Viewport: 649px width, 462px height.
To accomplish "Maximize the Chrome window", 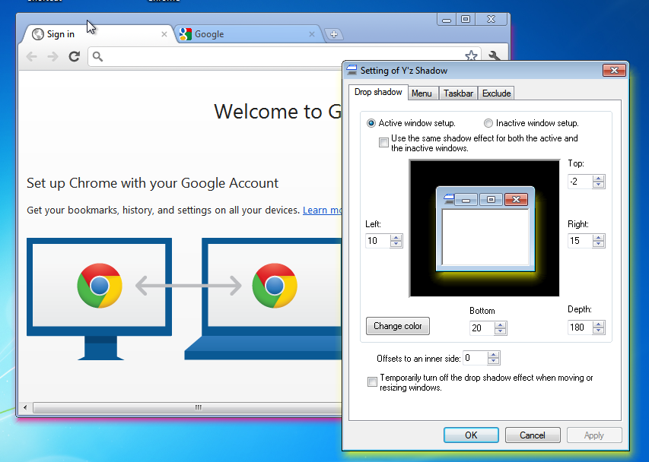I will click(x=466, y=20).
